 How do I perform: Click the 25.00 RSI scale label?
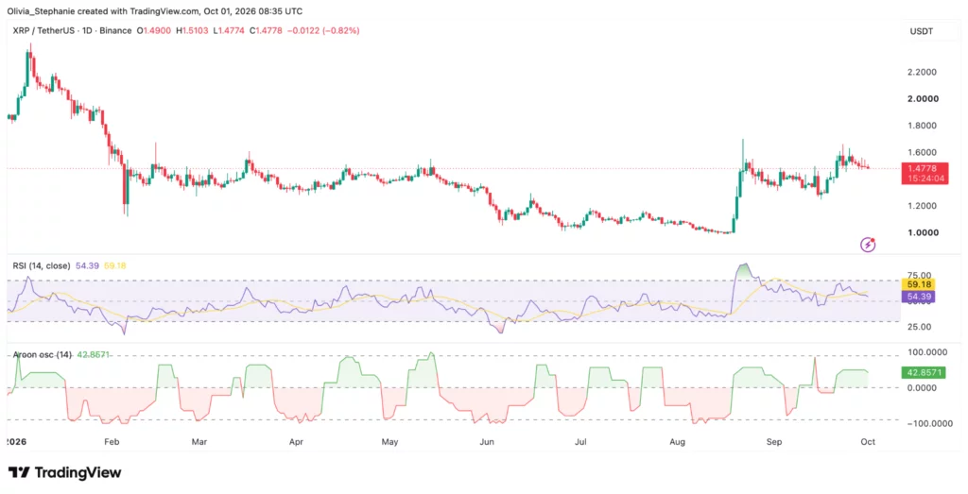point(919,326)
